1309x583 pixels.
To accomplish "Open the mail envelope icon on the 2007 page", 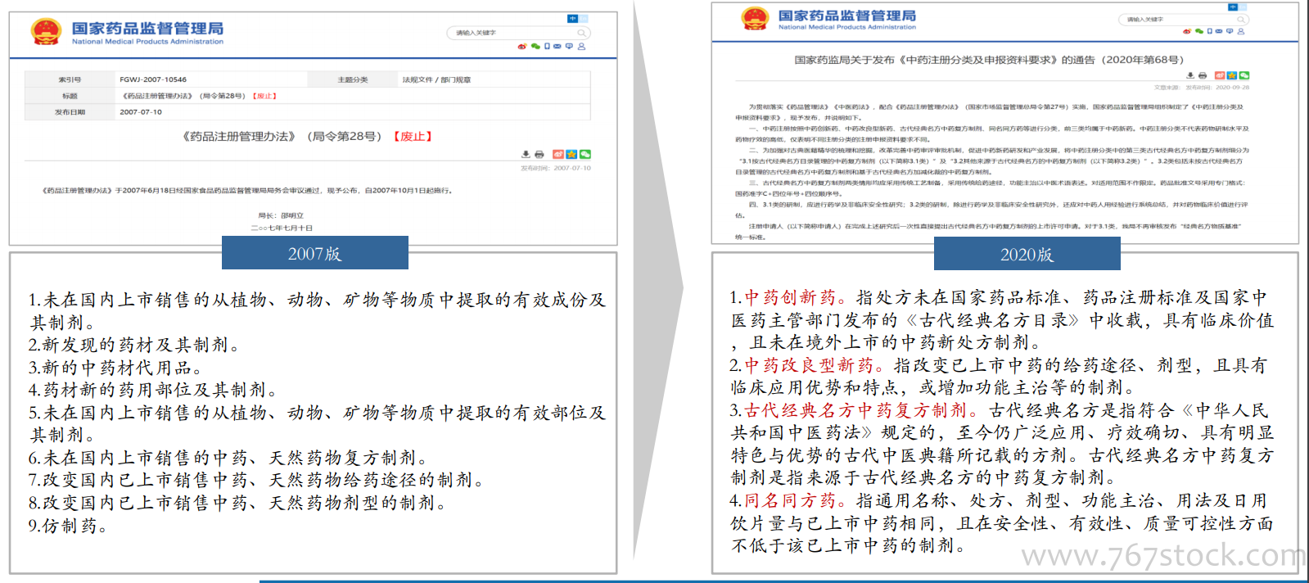I will click(x=557, y=47).
